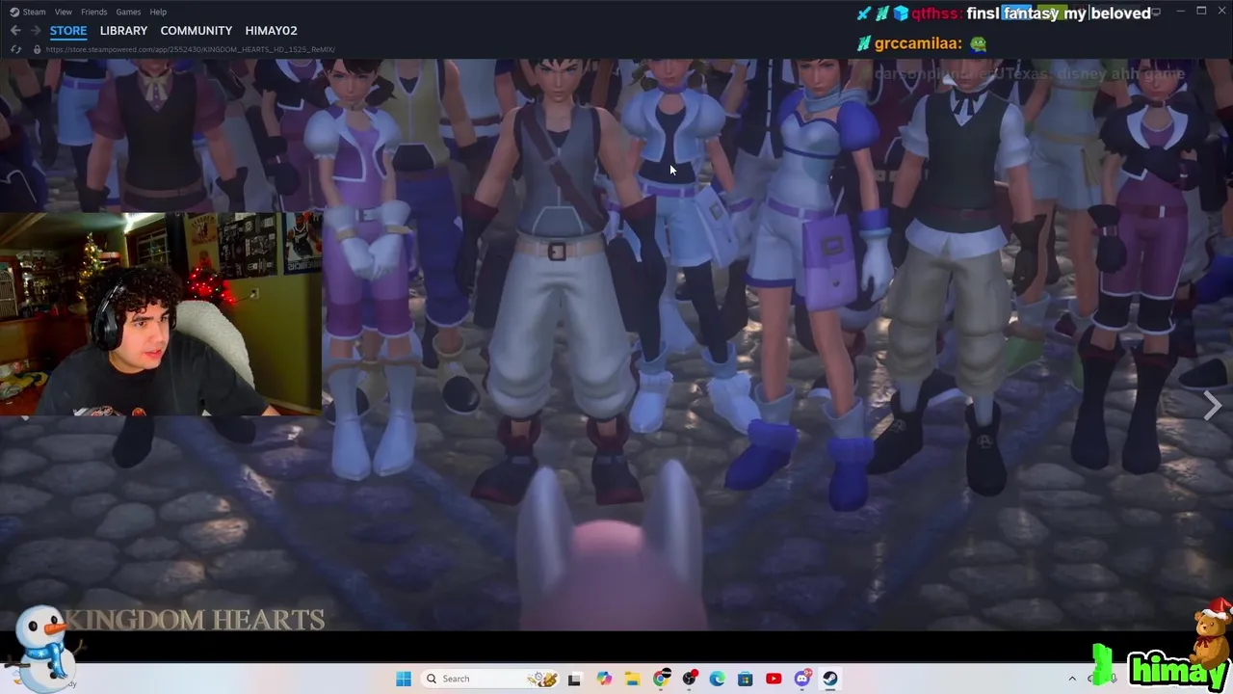Open Discord from the taskbar
The width and height of the screenshot is (1233, 694).
point(802,679)
